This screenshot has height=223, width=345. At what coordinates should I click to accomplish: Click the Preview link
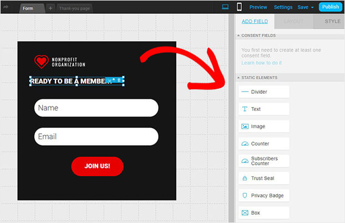pyautogui.click(x=258, y=7)
